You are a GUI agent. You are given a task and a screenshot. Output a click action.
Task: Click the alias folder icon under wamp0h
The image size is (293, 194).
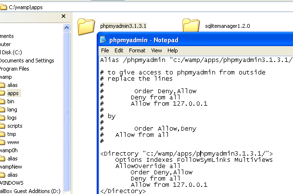[x=2, y=158]
